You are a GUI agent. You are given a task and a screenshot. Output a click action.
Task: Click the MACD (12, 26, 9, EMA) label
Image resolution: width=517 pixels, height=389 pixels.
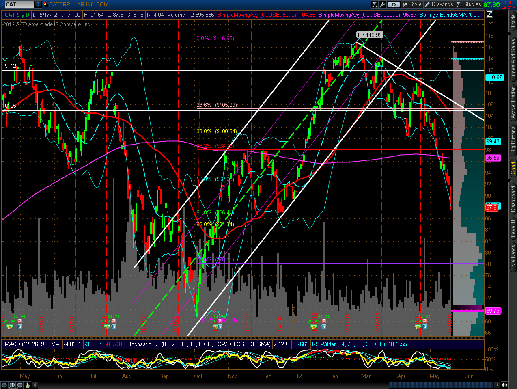pyautogui.click(x=32, y=344)
